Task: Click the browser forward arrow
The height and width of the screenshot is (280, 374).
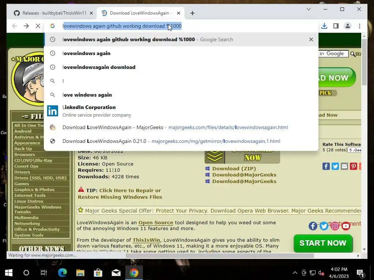Action: coord(26,26)
